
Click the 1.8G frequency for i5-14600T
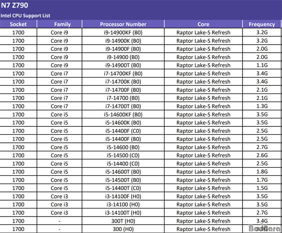262,171
